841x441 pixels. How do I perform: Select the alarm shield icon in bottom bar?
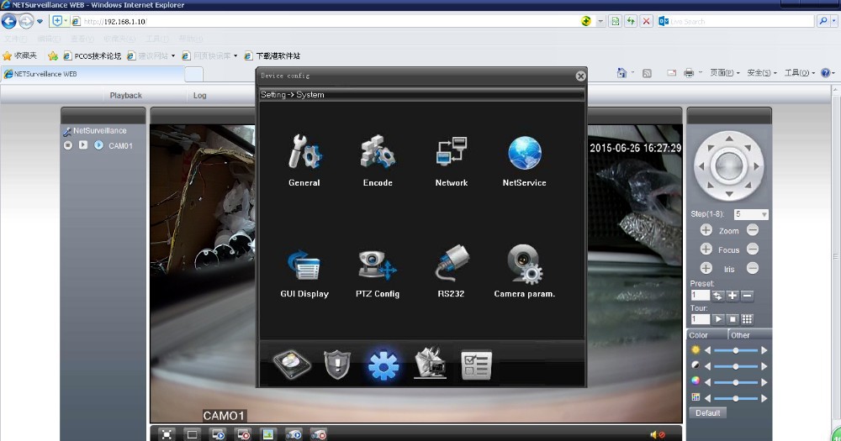pyautogui.click(x=336, y=365)
